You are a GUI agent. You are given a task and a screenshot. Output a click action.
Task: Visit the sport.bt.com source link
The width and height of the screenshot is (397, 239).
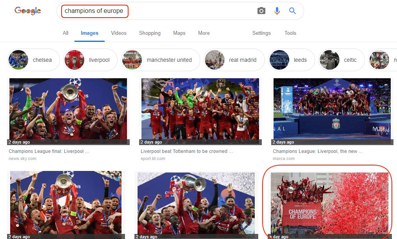(x=153, y=159)
